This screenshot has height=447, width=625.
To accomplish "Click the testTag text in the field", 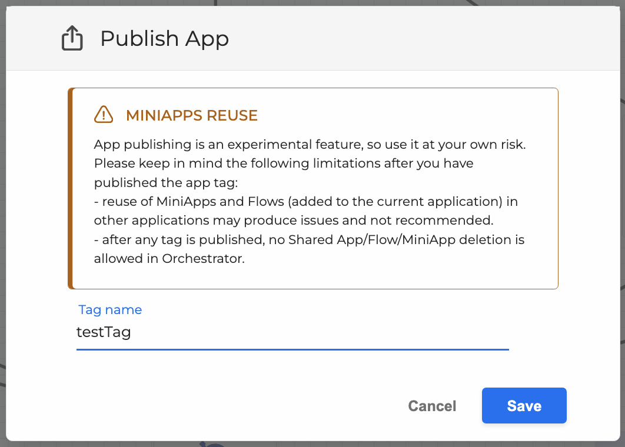I will click(104, 332).
